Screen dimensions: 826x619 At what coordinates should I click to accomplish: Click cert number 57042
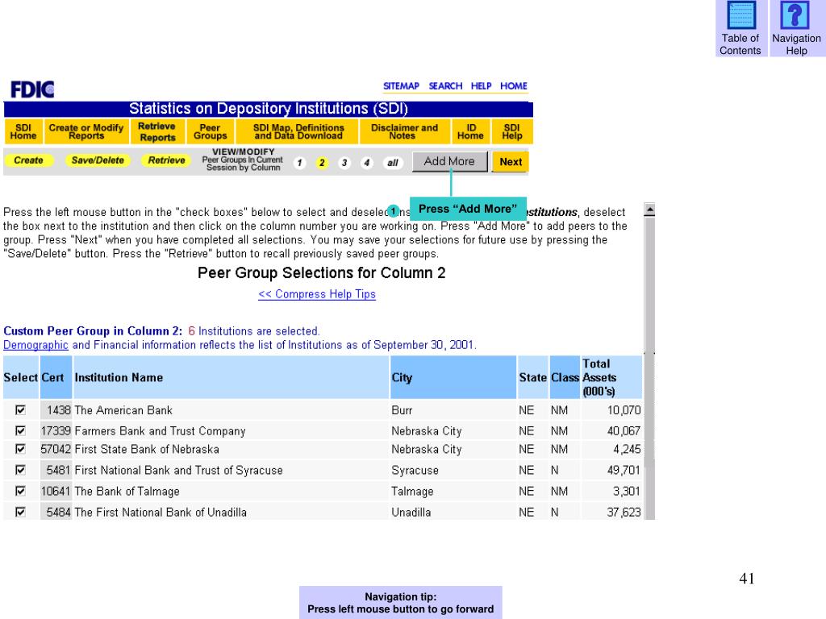56,449
